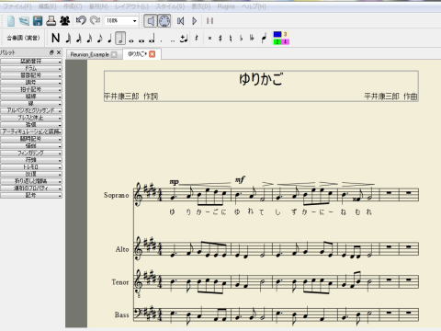This screenshot has height=331, width=441.
Task: Toggle the 合奏調 (実音) concert pitch button
Action: [x=23, y=38]
